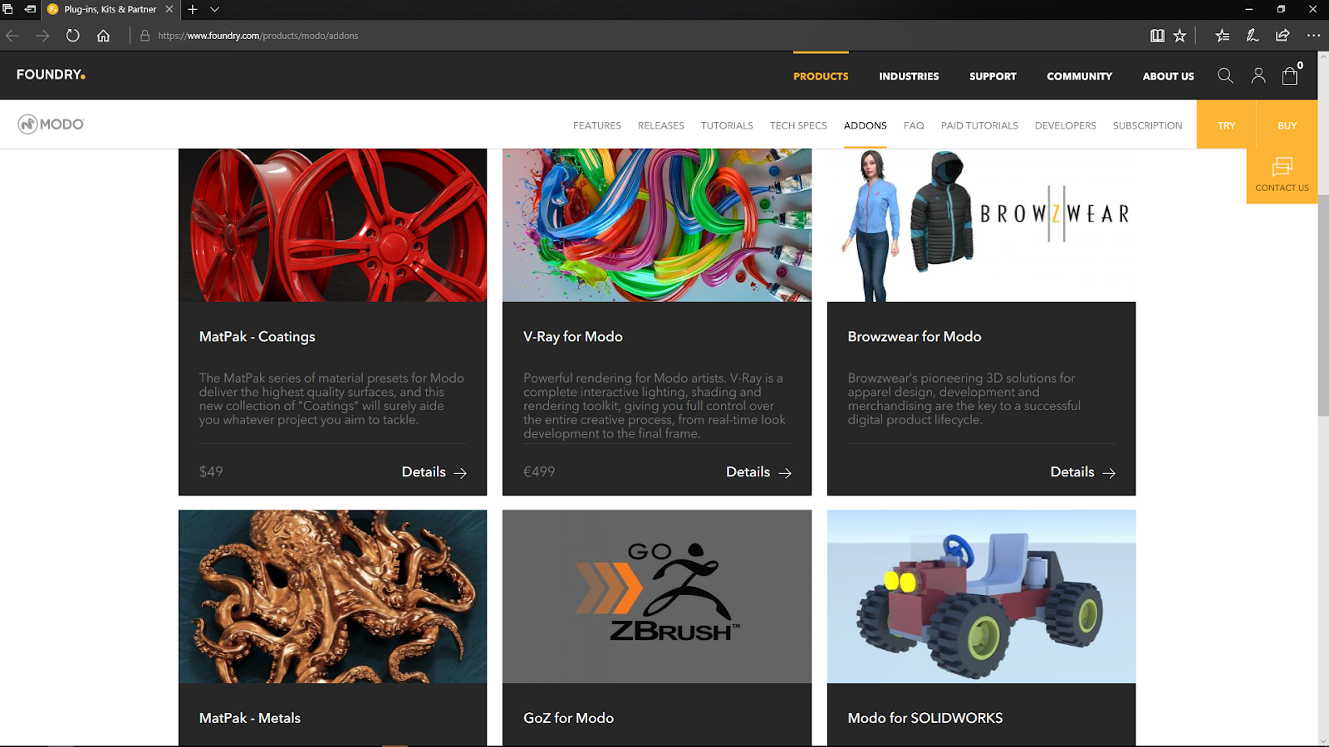Open site search magnifier icon
The height and width of the screenshot is (747, 1329).
pyautogui.click(x=1225, y=76)
